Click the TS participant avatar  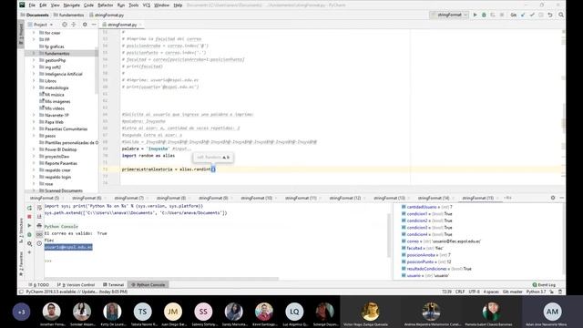coord(142,312)
